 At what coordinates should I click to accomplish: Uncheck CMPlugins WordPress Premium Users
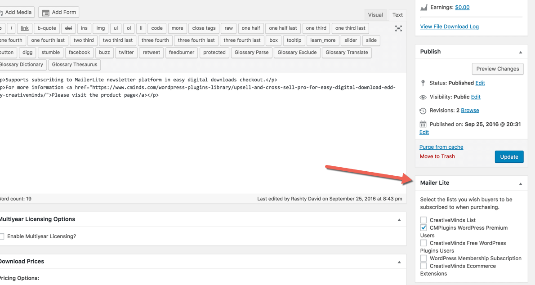coord(424,228)
